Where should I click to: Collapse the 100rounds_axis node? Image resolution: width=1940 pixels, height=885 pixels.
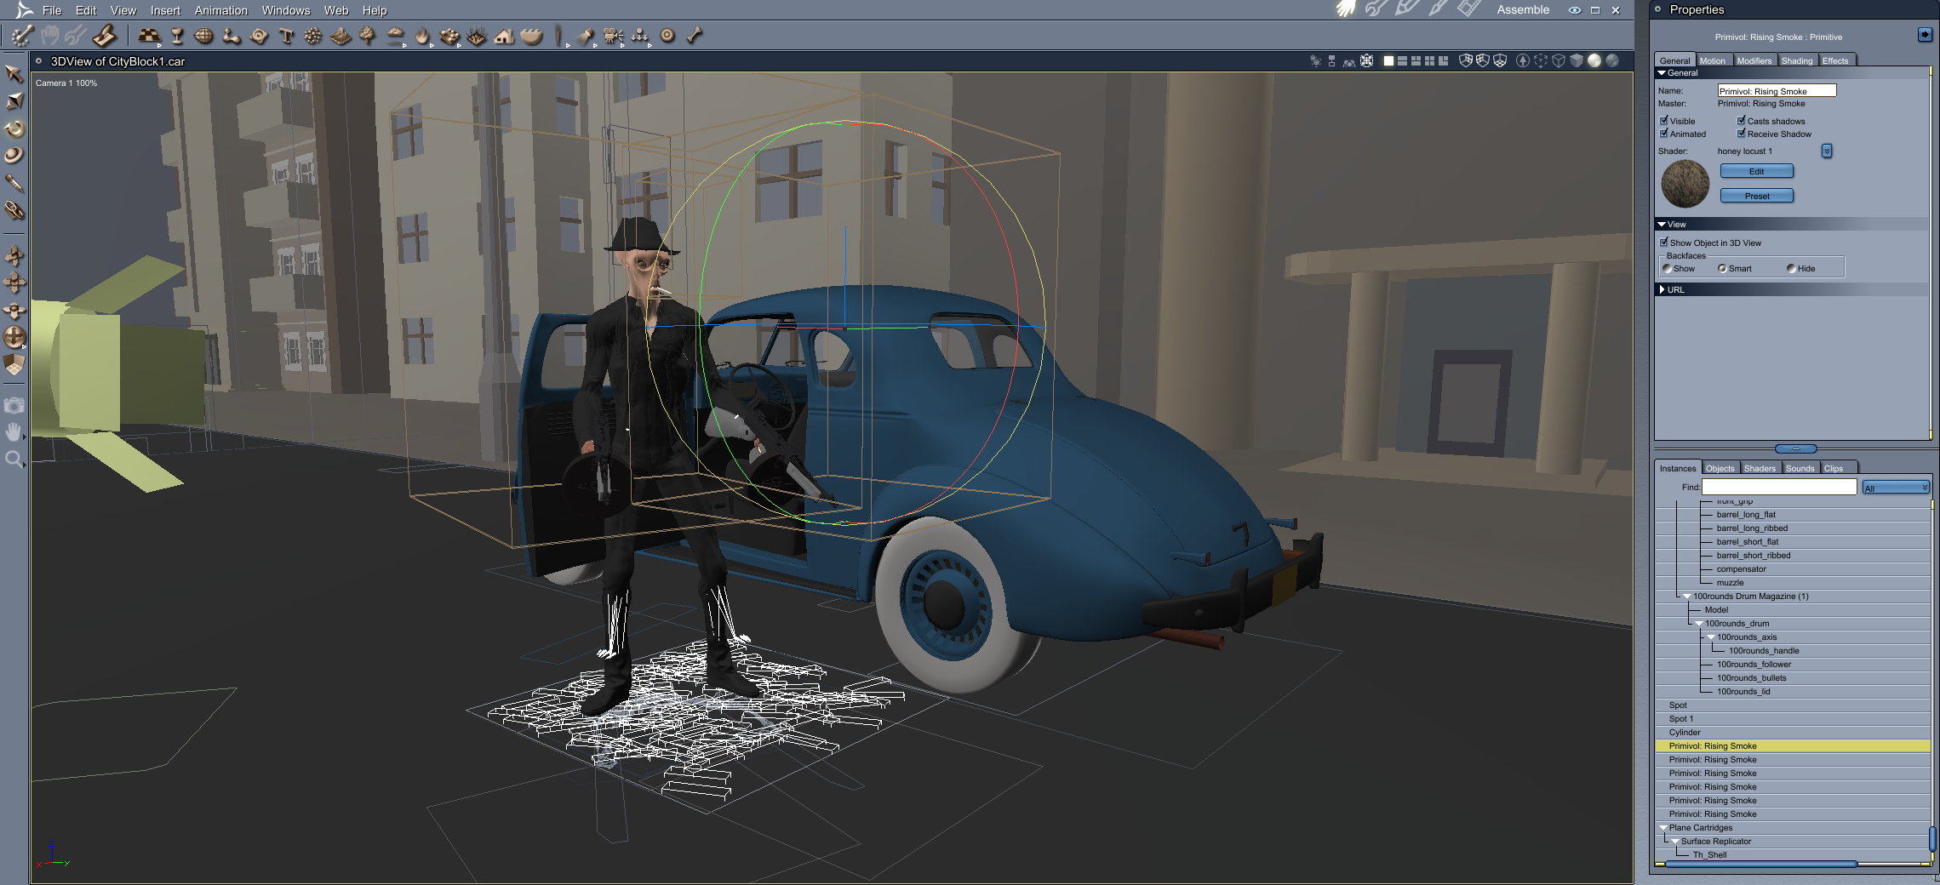(x=1711, y=637)
